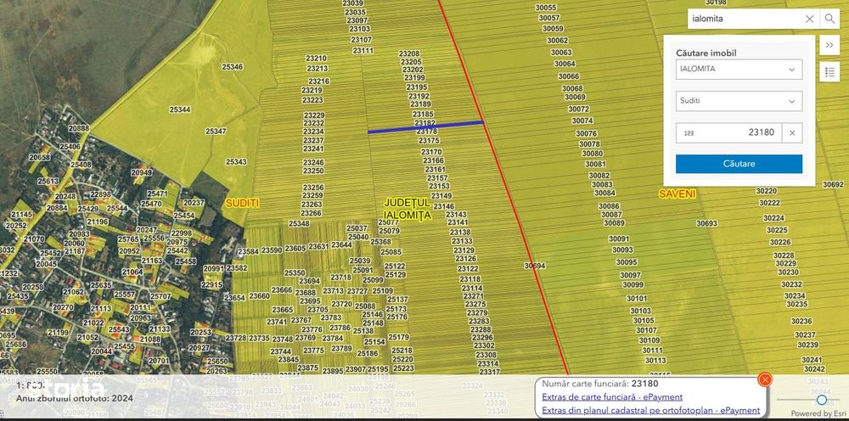Click parcel label 23584
849x421 pixels.
[x=248, y=251]
